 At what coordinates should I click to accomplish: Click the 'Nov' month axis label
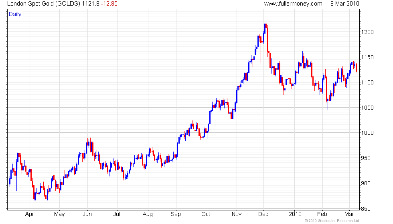point(237,214)
